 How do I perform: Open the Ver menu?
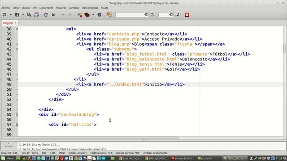(35, 8)
